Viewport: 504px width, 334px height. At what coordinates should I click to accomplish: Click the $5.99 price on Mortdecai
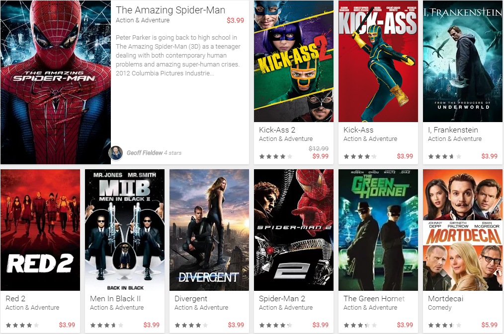[x=489, y=325]
